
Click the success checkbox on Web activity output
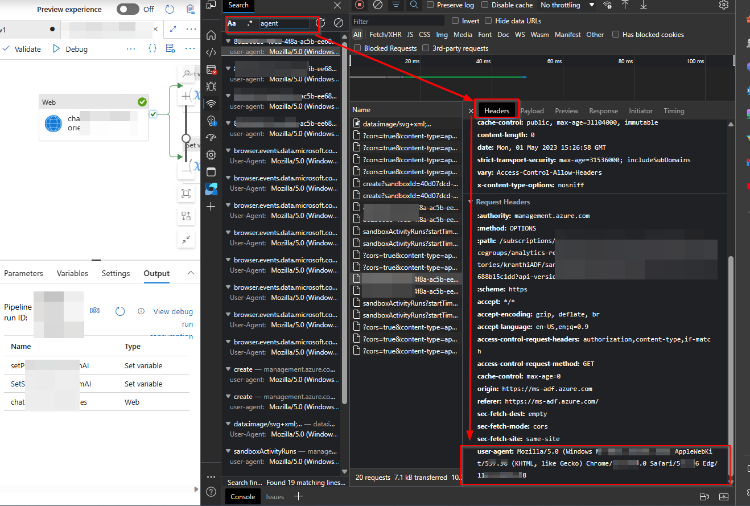153,114
